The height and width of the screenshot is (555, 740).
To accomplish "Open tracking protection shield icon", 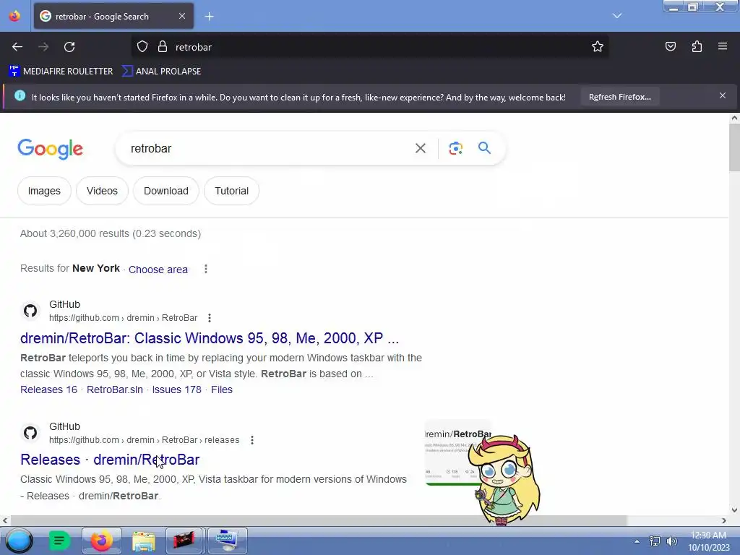I will pos(142,47).
